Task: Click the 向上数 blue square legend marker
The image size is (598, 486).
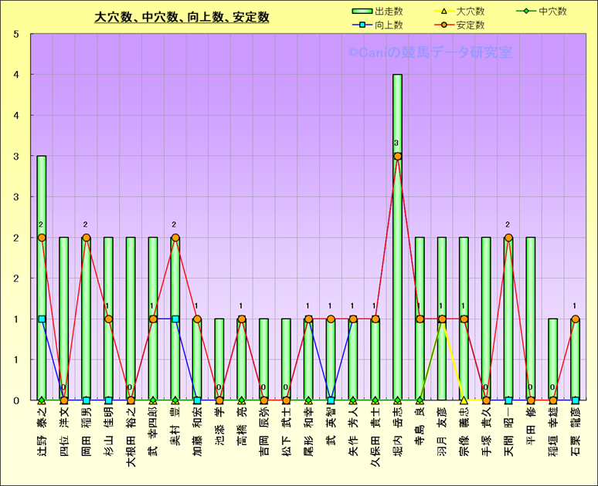Action: pyautogui.click(x=362, y=25)
